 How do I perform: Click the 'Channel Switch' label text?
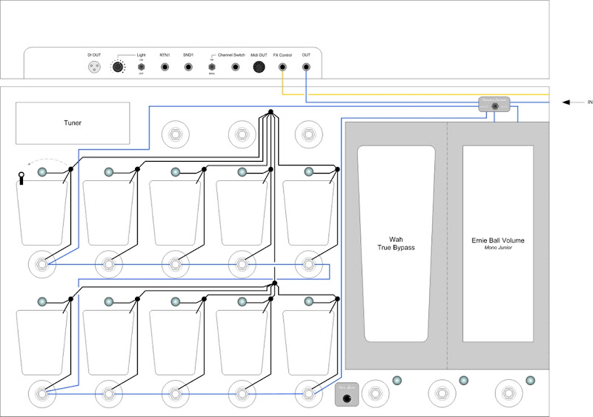231,55
